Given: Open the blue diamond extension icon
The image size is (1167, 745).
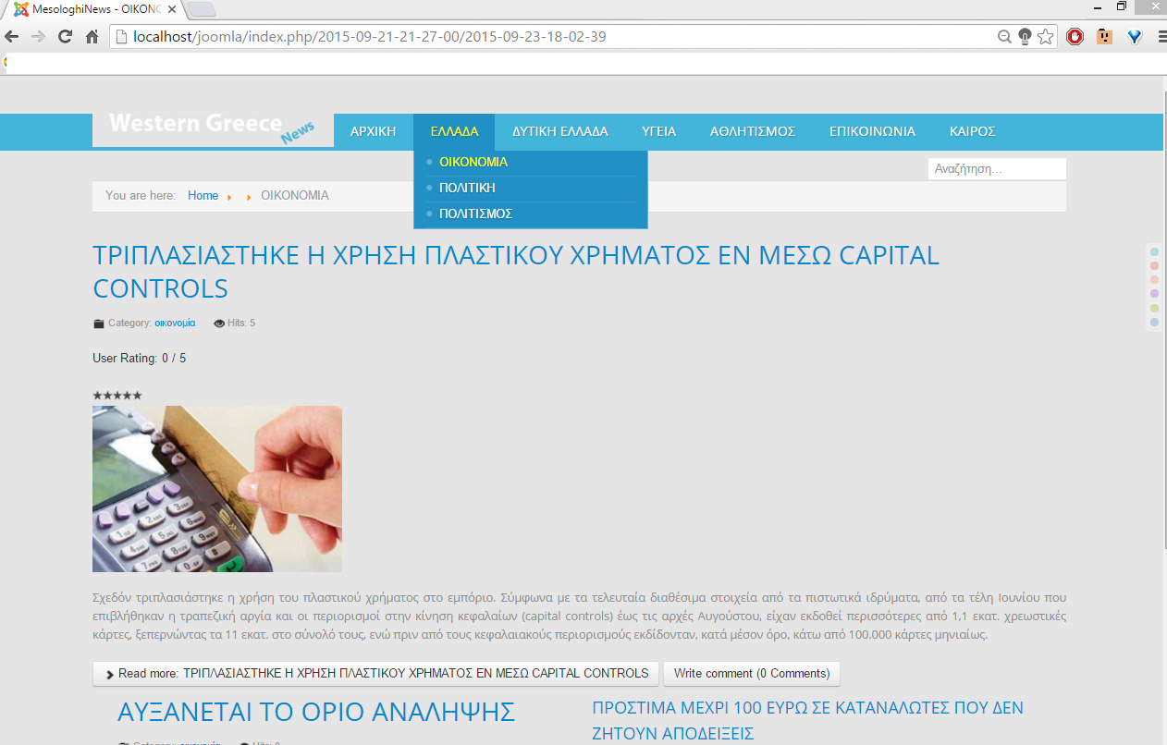Looking at the screenshot, I should pos(1134,37).
